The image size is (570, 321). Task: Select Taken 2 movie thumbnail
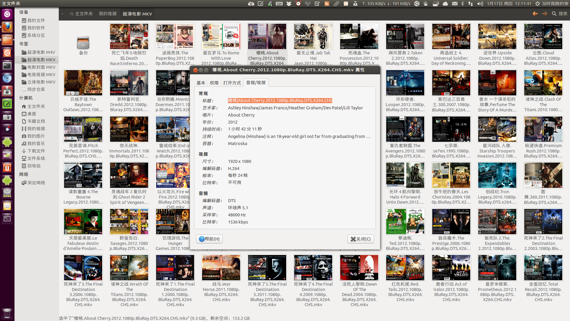(405, 37)
